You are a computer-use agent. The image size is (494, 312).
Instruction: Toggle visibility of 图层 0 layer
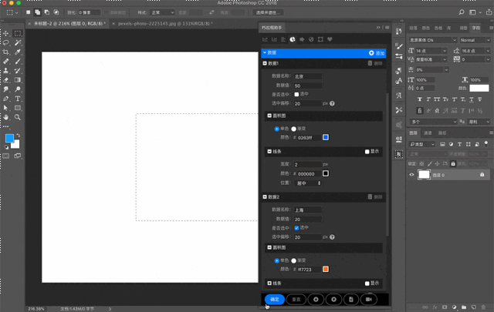click(x=411, y=175)
